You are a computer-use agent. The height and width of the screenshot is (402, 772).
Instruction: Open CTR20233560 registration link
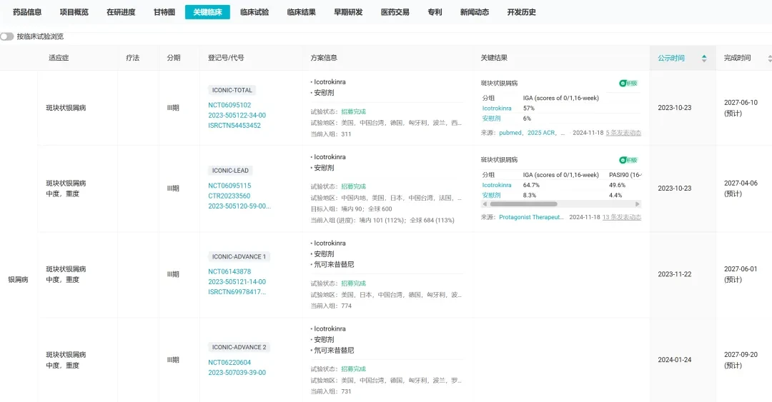tap(229, 196)
